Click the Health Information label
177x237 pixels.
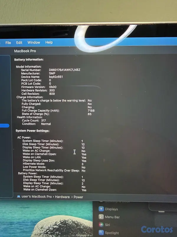(x=30, y=117)
